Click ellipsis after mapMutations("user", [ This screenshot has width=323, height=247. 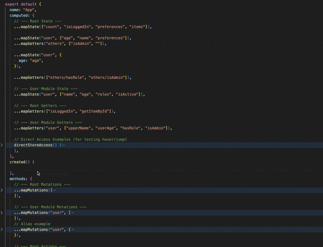73,213
